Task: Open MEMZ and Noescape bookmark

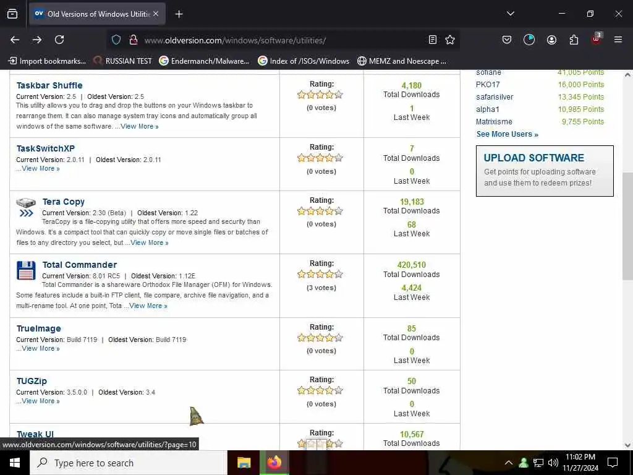Action: pos(402,61)
